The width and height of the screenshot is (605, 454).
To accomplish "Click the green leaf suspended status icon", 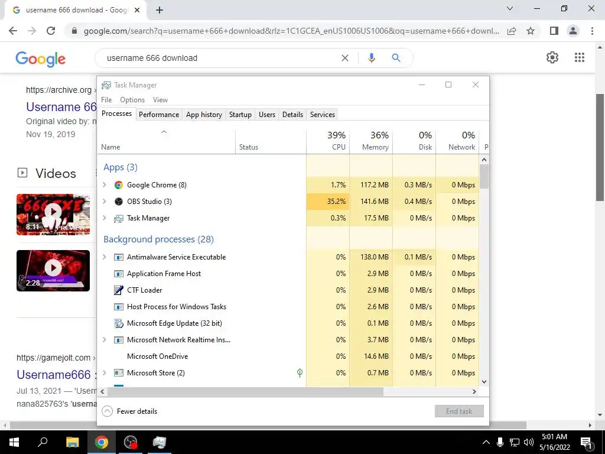I will (x=300, y=372).
